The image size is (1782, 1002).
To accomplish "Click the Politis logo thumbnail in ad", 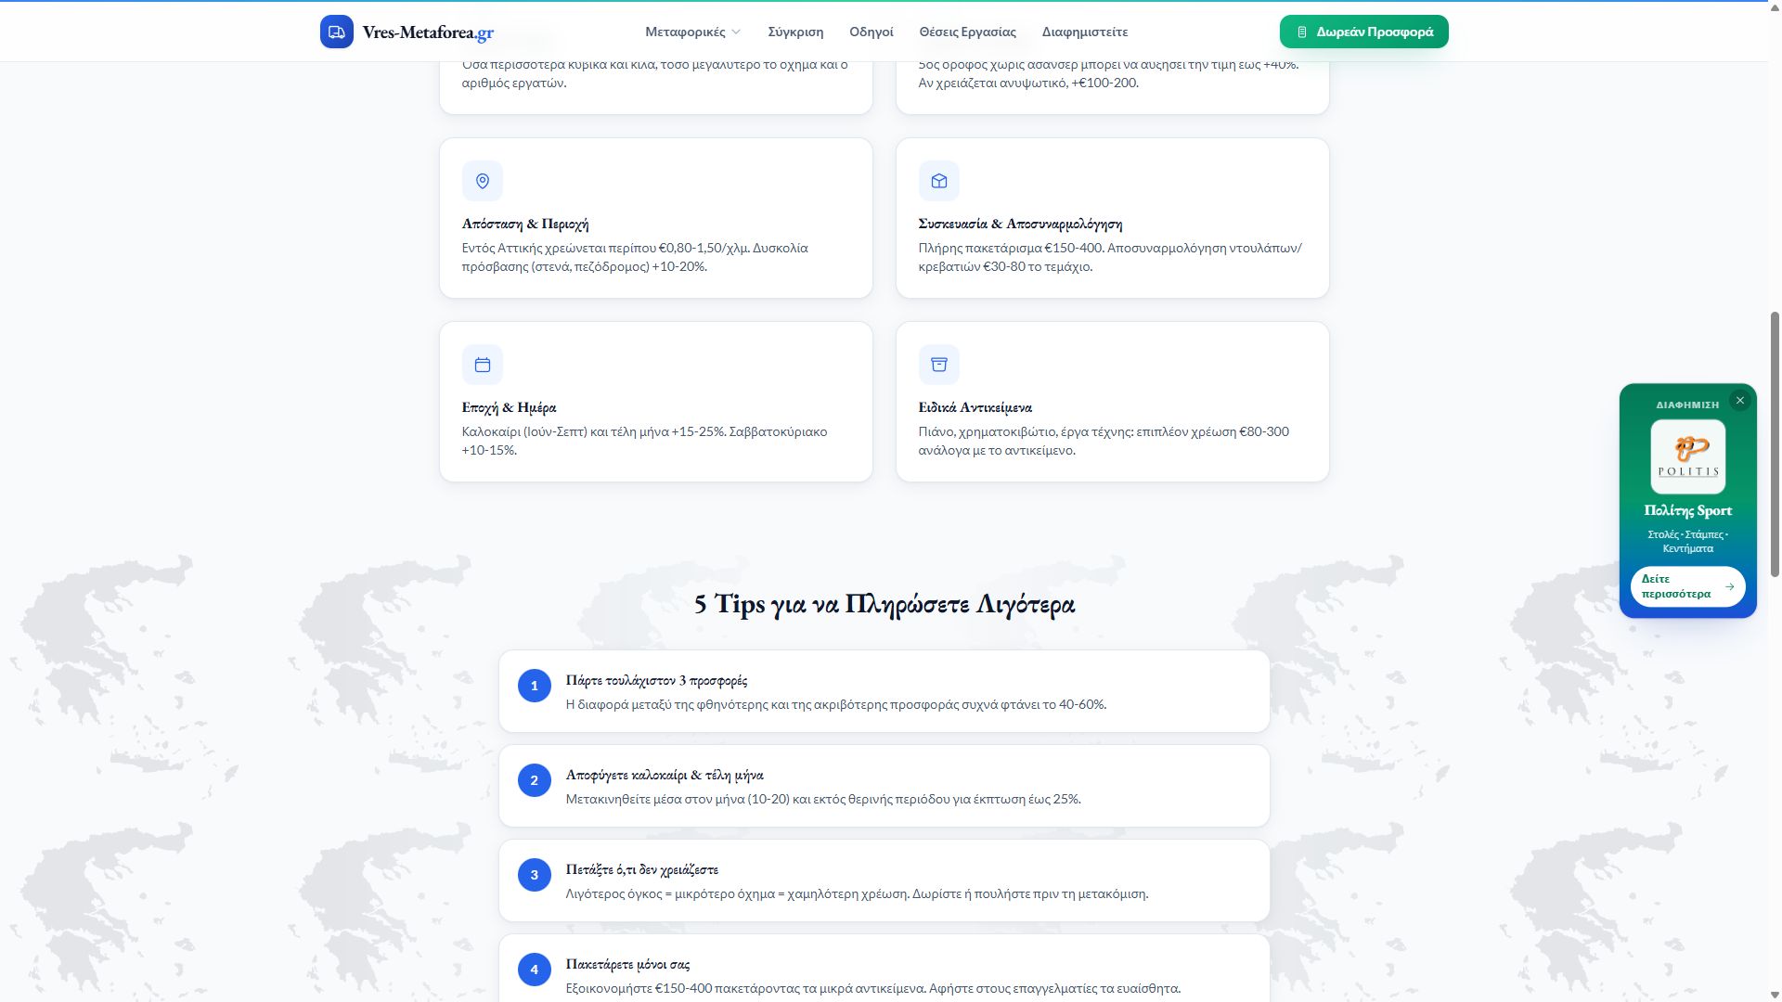I will tap(1687, 456).
